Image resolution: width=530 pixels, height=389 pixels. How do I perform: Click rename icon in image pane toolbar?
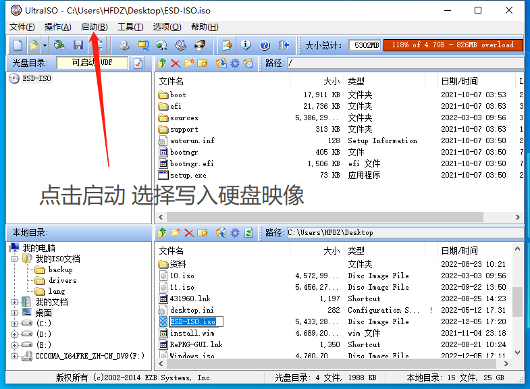(203, 63)
